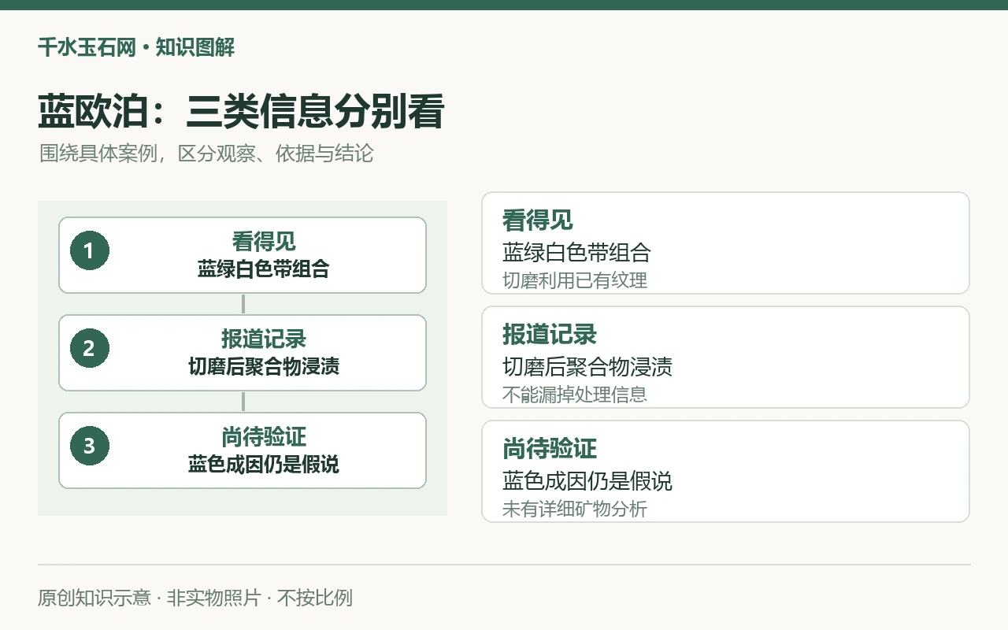1008x630 pixels.
Task: Click '报道记录' heading in step 2 box
Action: [264, 339]
